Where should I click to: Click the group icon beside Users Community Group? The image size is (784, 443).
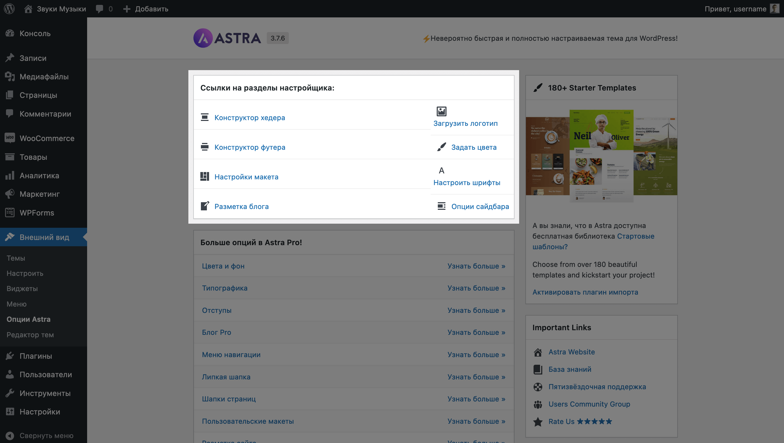pyautogui.click(x=538, y=404)
